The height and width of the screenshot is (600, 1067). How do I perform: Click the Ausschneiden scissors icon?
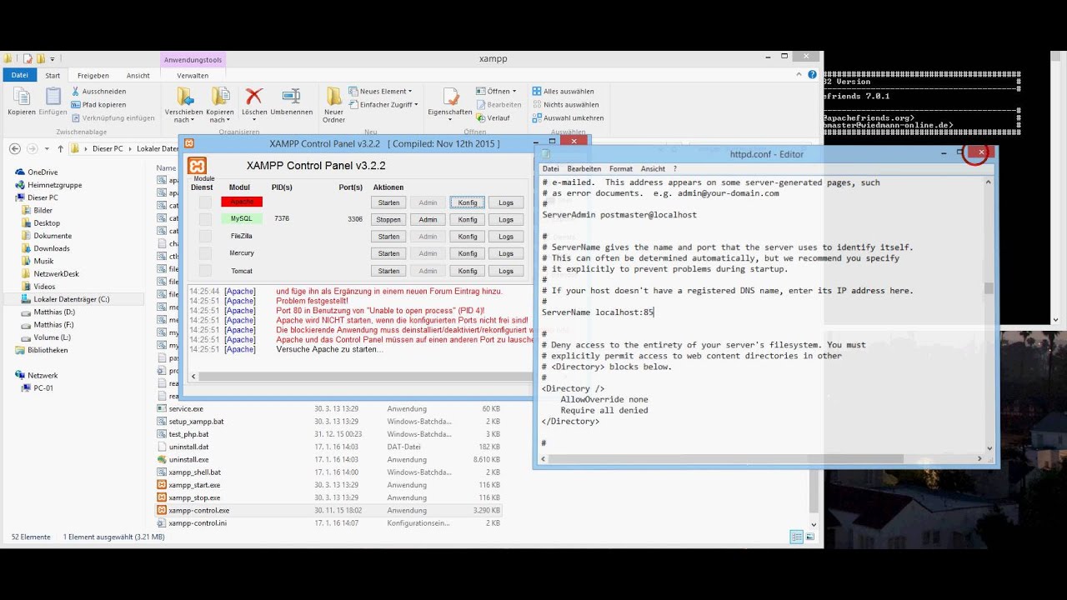coord(76,91)
